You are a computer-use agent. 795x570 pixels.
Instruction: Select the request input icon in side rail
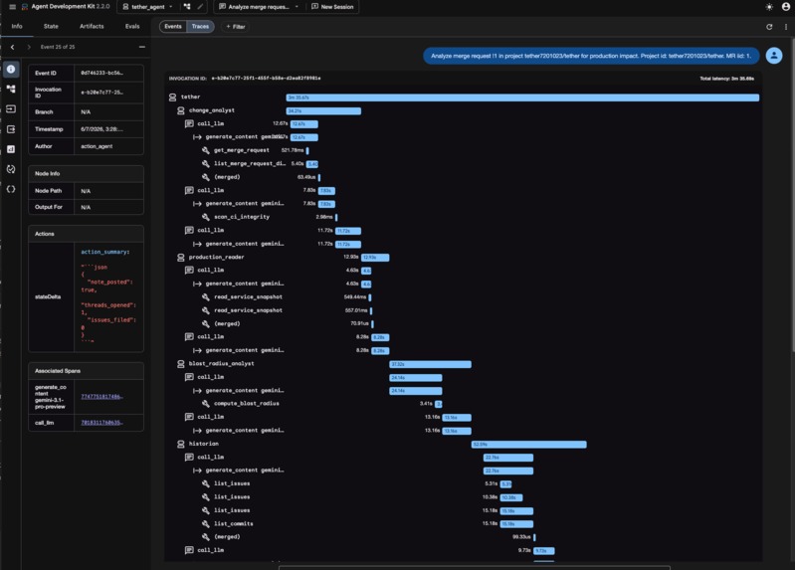11,109
